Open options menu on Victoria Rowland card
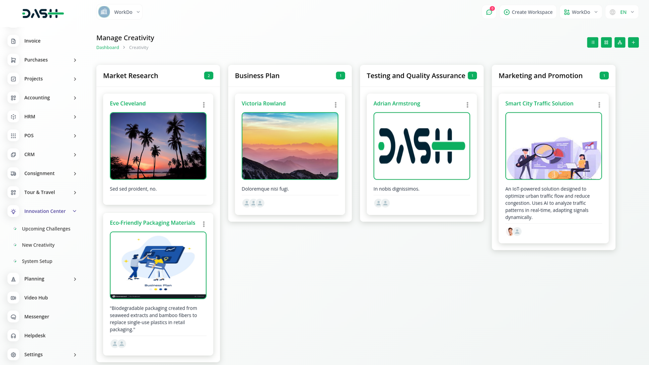This screenshot has height=365, width=649. [x=335, y=105]
